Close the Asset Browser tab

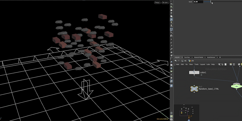[217, 57]
